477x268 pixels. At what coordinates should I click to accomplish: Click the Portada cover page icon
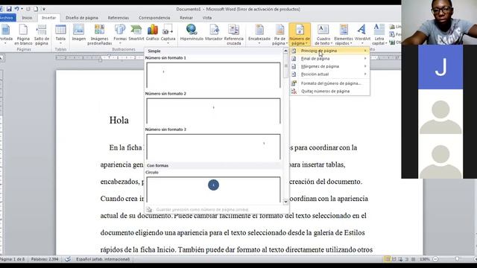(x=5, y=34)
